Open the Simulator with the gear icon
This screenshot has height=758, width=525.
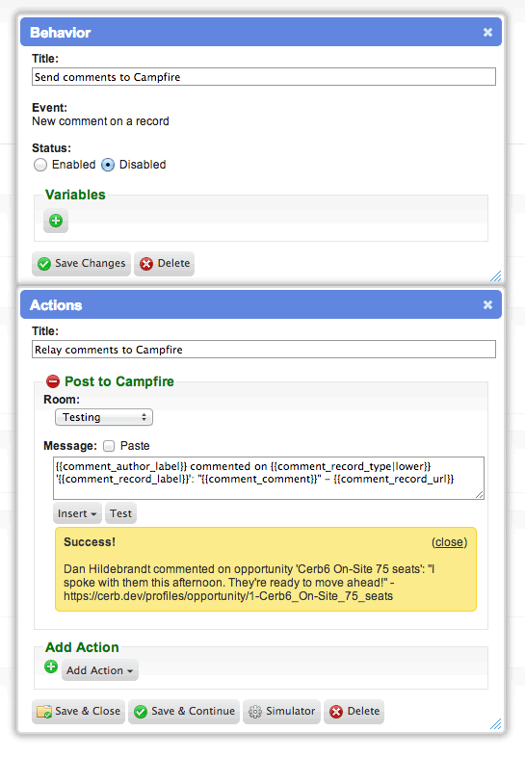click(x=281, y=711)
